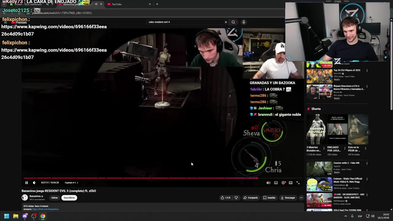Open Top 20 CS2 Players video thumbnail

[319, 76]
